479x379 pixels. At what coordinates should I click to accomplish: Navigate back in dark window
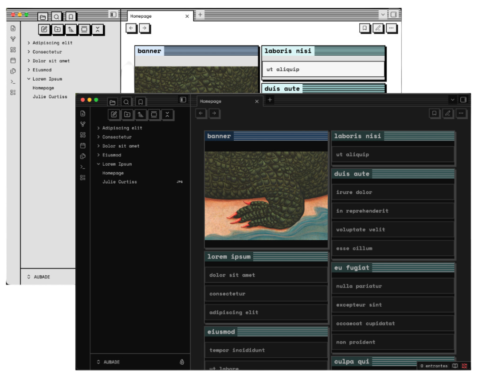tap(201, 113)
